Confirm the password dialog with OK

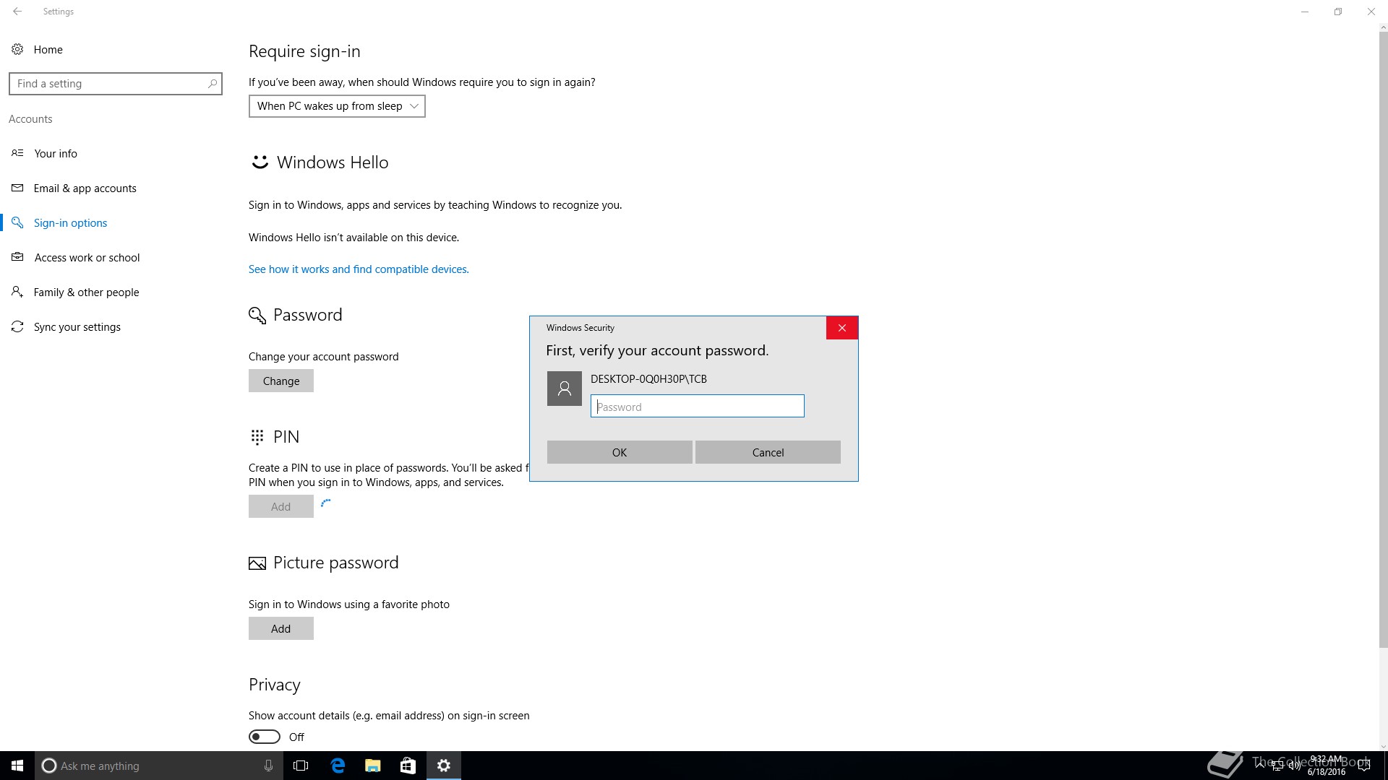[620, 452]
